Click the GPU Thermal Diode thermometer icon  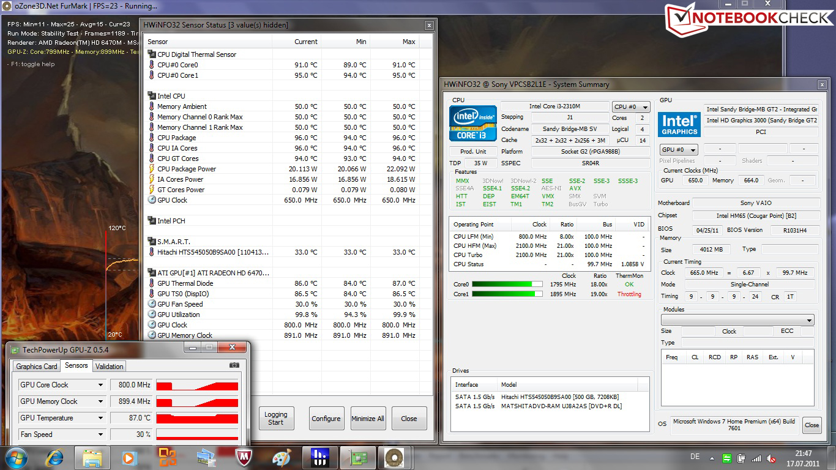point(152,283)
